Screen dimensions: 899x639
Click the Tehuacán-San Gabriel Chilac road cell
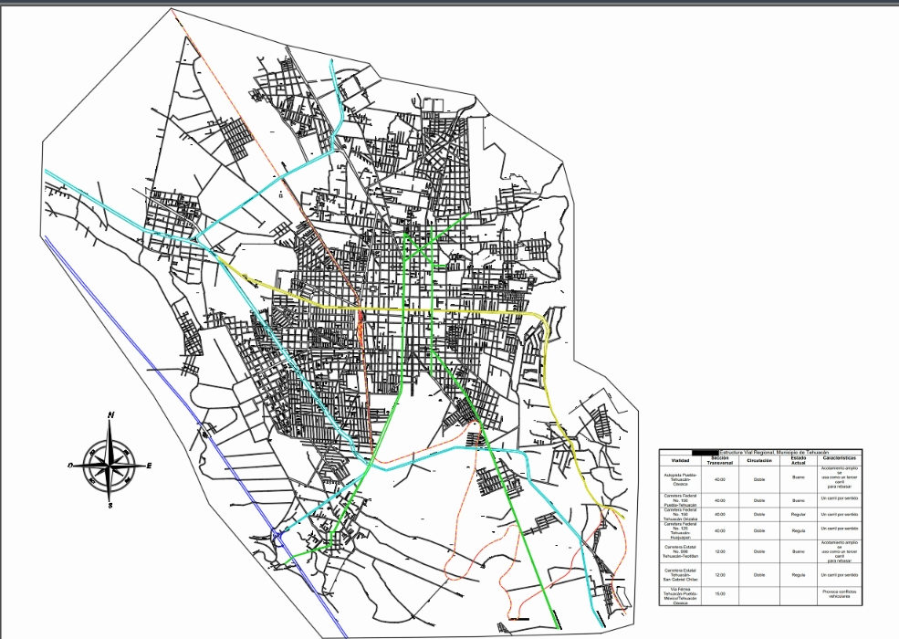point(681,575)
